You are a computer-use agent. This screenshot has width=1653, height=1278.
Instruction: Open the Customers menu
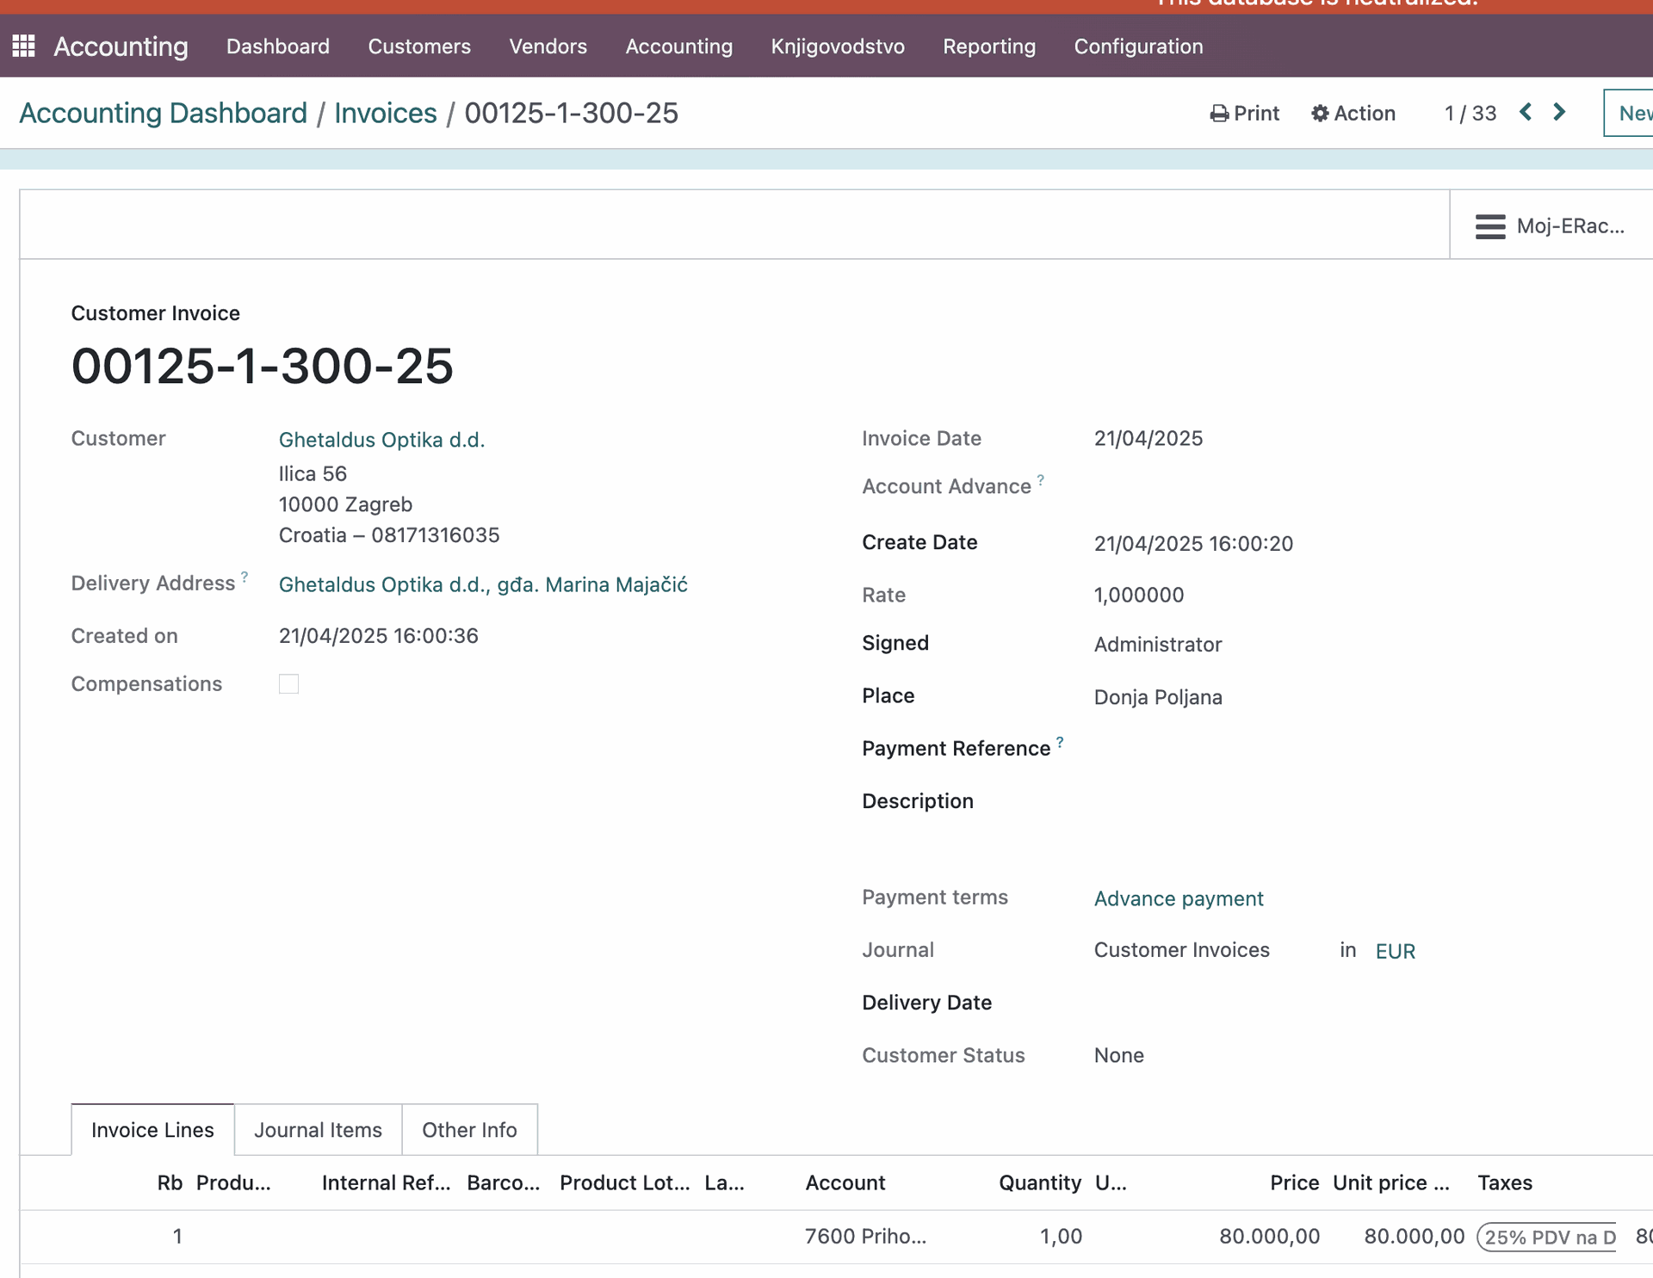click(x=419, y=46)
